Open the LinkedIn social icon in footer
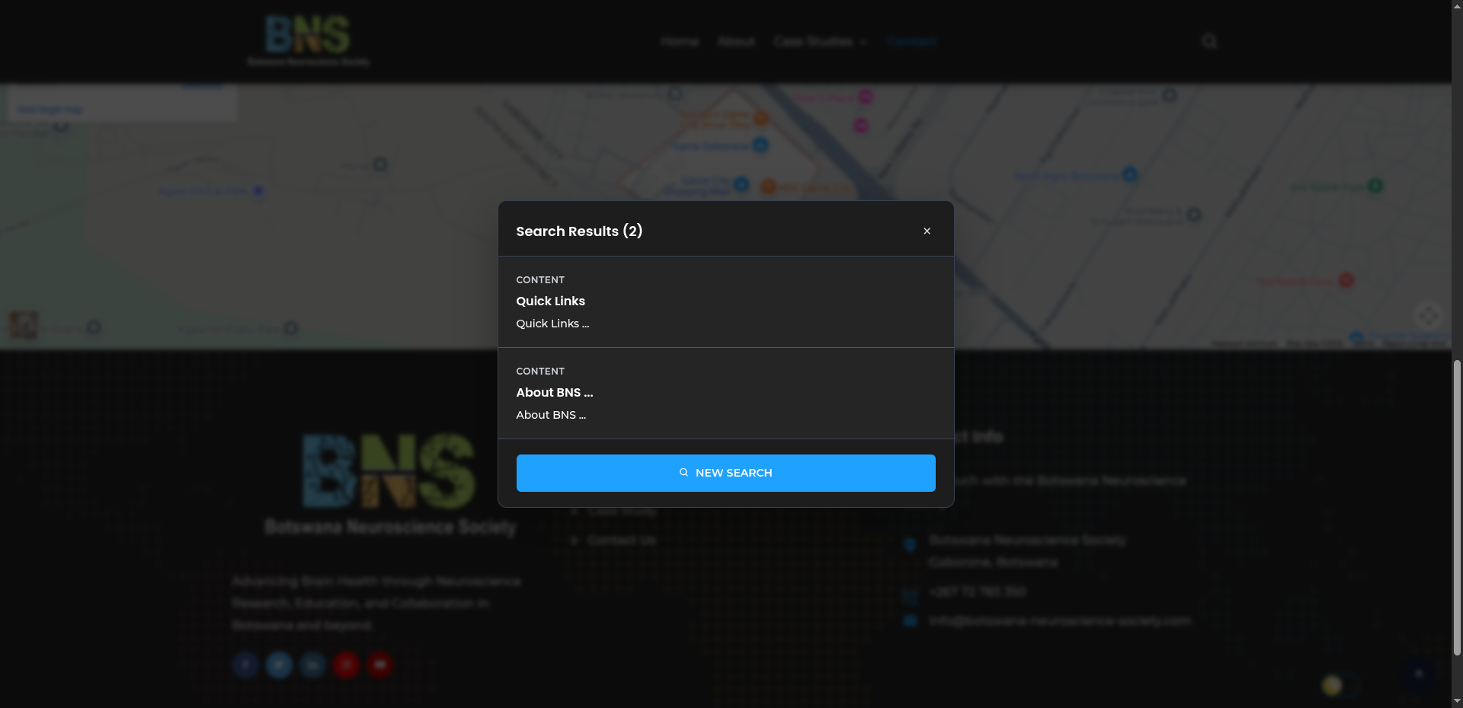This screenshot has height=708, width=1463. click(312, 665)
